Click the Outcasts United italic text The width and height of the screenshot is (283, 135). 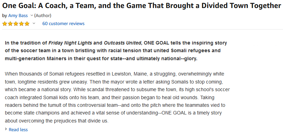pos(123,43)
